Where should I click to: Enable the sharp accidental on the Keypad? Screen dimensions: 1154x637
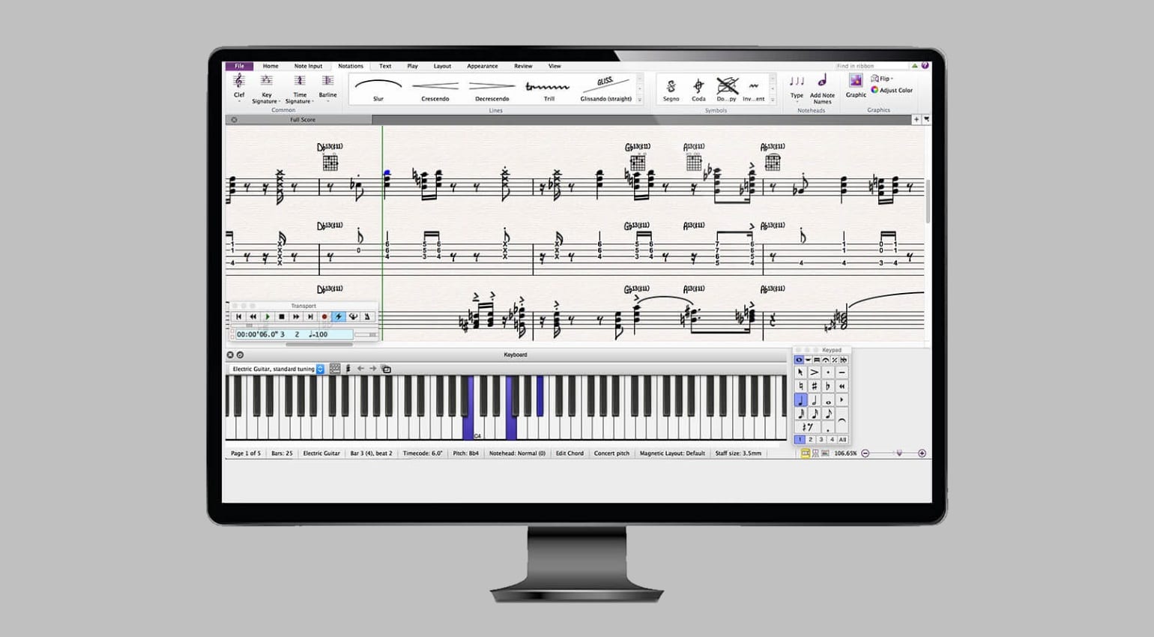pos(815,386)
